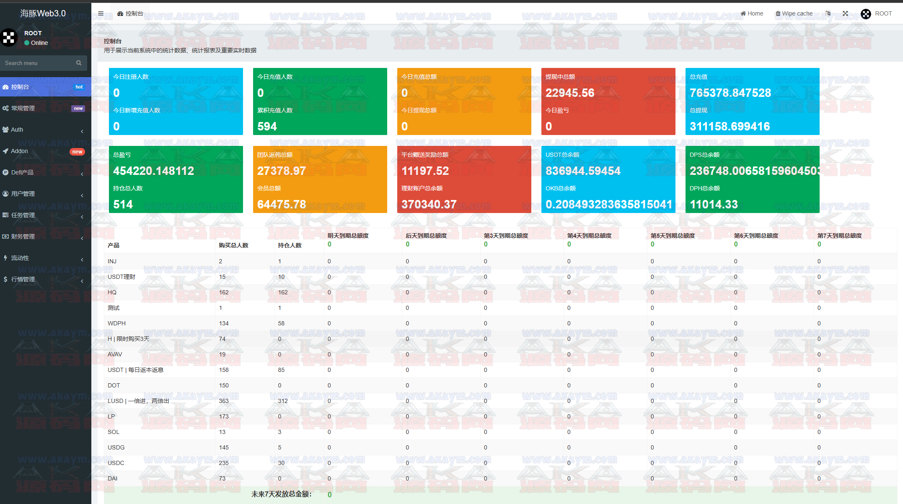Click the 累积充值人数 value 594
Viewport: 903px width, 504px height.
coord(267,126)
